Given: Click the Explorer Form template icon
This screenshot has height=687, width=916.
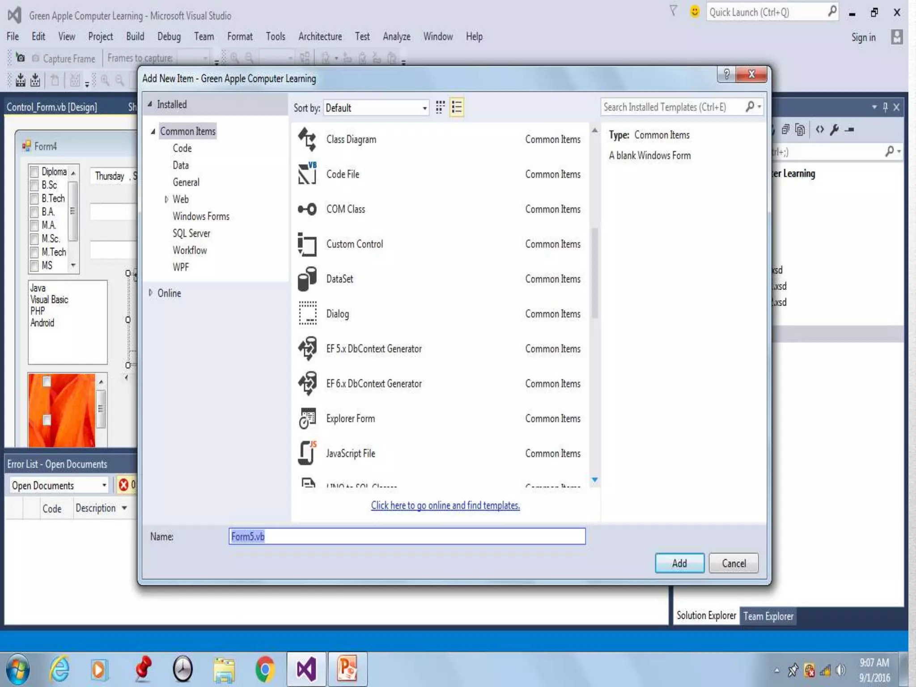Looking at the screenshot, I should [307, 418].
